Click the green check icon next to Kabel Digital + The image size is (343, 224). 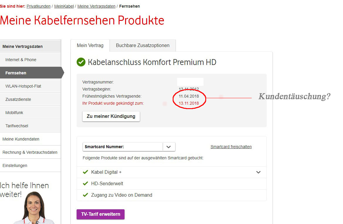(85, 172)
